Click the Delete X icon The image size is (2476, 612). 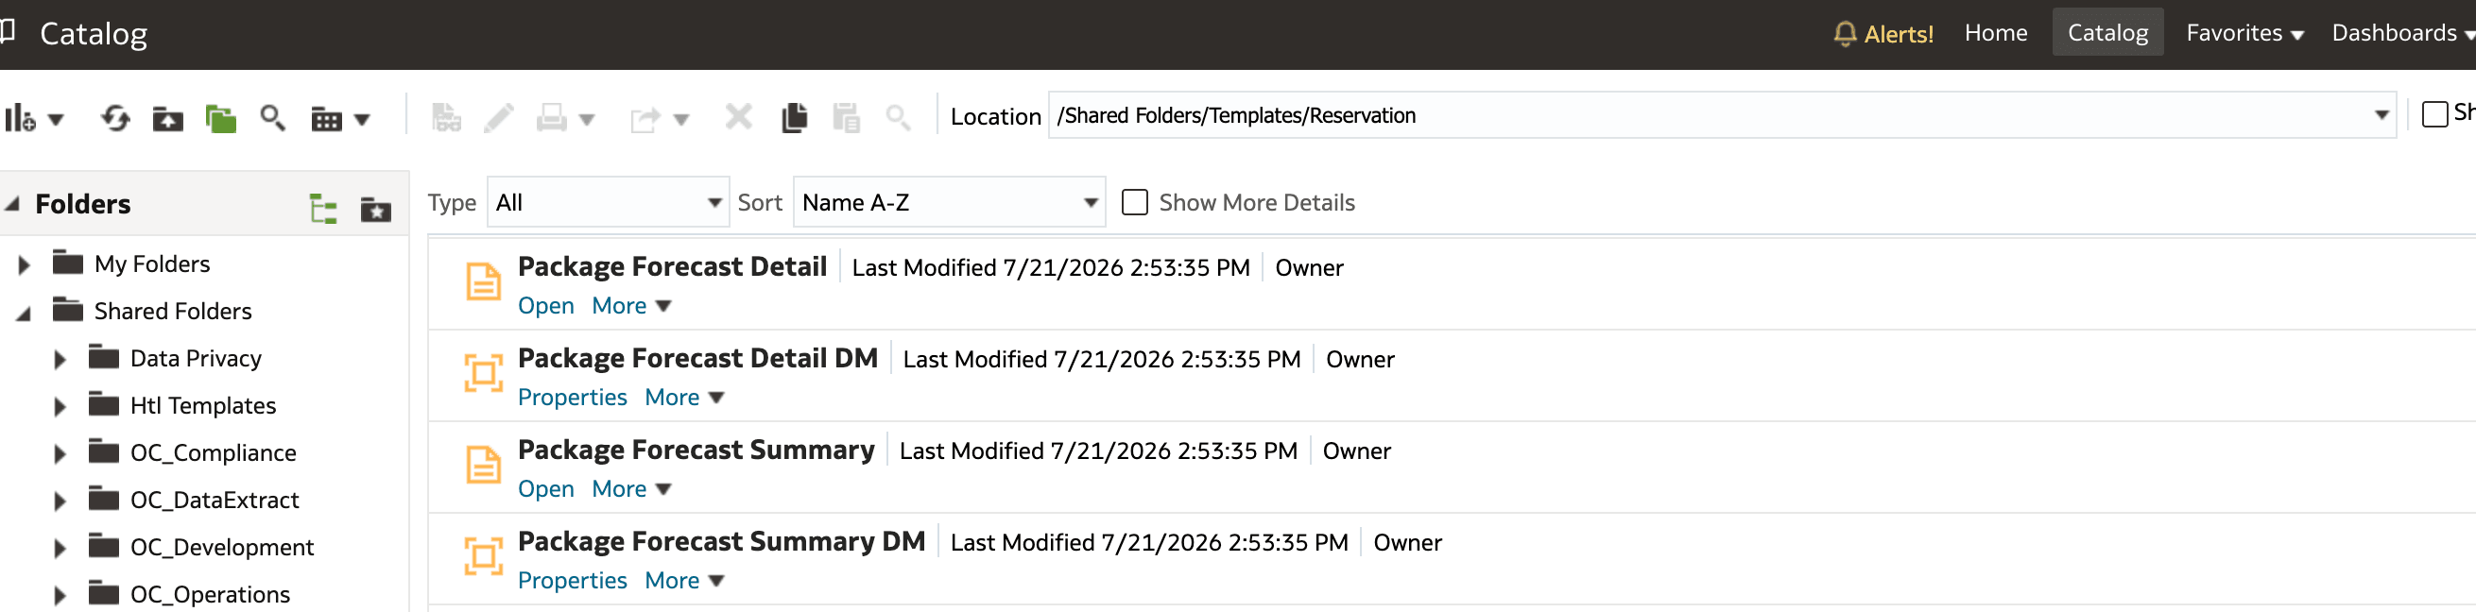[x=738, y=118]
